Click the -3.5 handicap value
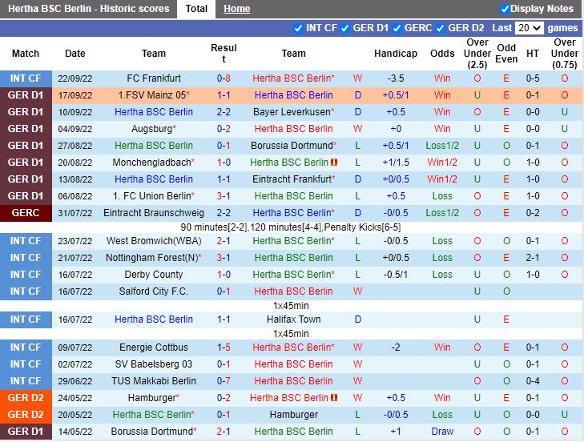584x442 pixels. pyautogui.click(x=396, y=78)
